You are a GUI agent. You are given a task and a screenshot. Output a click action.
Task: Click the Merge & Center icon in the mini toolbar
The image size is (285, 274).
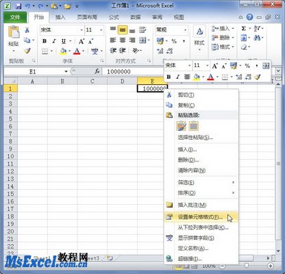point(266,66)
